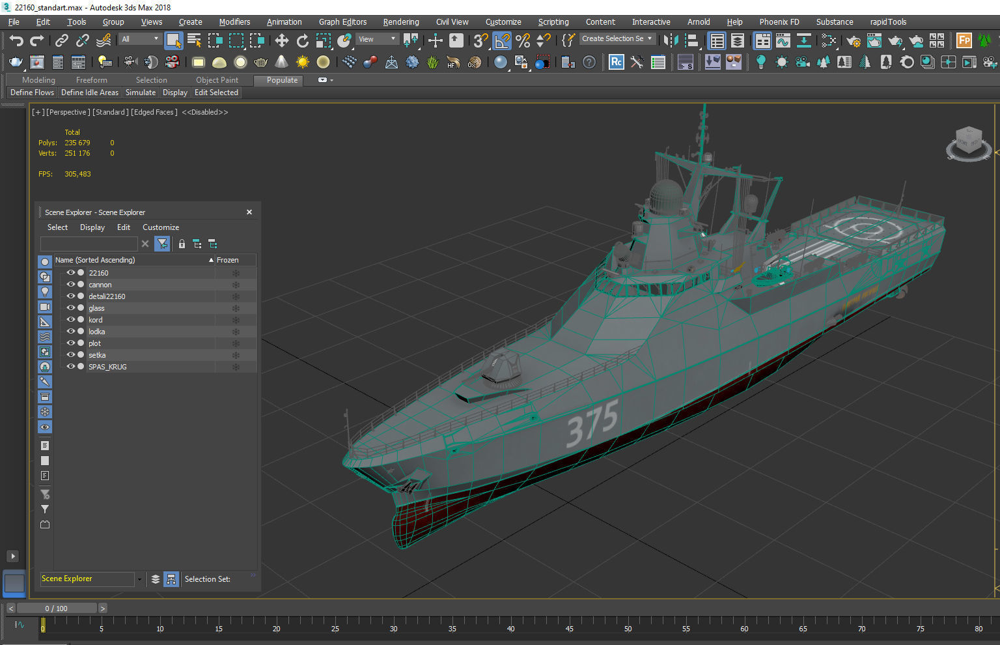
Task: Open the [+] viewport menu
Action: pos(38,112)
